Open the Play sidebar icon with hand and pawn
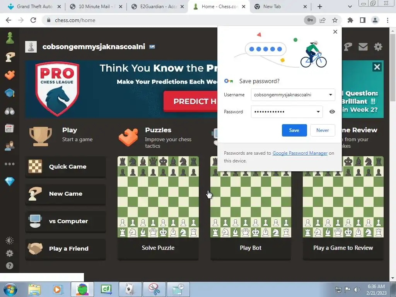Image resolution: width=396 pixels, height=297 pixels. (x=10, y=57)
